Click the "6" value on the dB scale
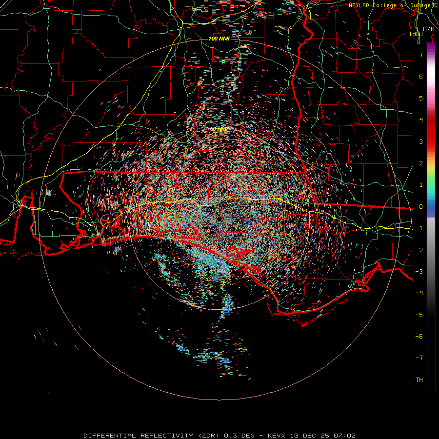The width and height of the screenshot is (439, 439). [x=421, y=77]
